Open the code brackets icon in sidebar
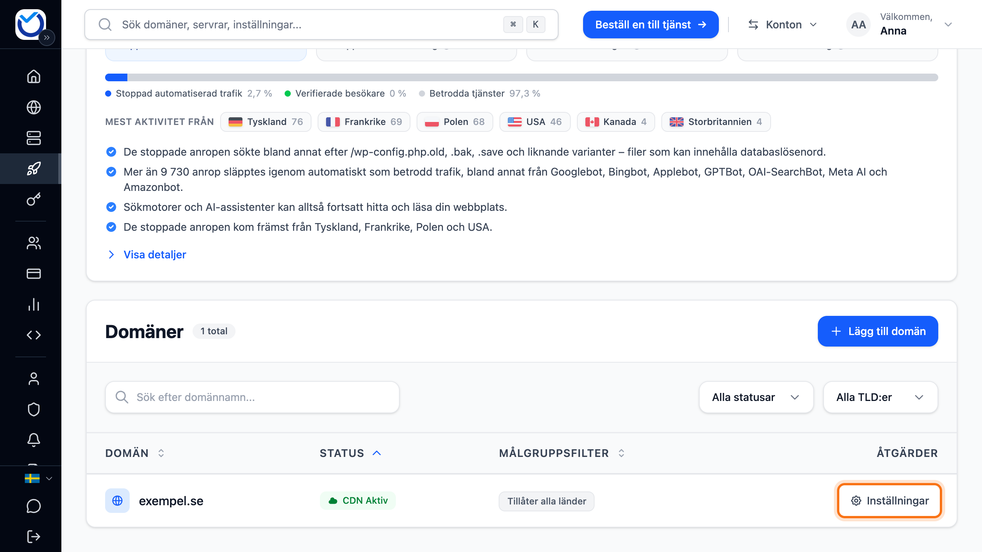The image size is (982, 552). click(34, 335)
